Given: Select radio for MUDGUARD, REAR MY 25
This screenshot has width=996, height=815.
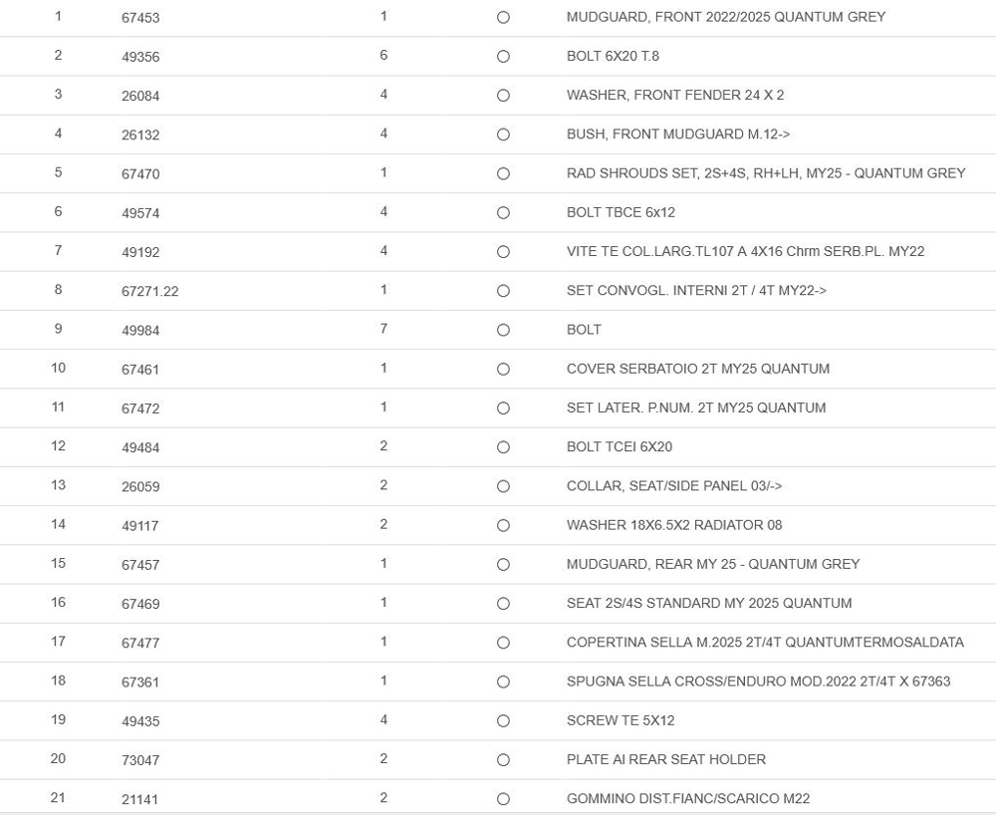Looking at the screenshot, I should tap(503, 564).
